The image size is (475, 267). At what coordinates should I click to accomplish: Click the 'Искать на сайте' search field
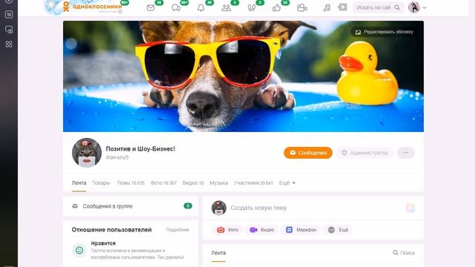(x=379, y=7)
